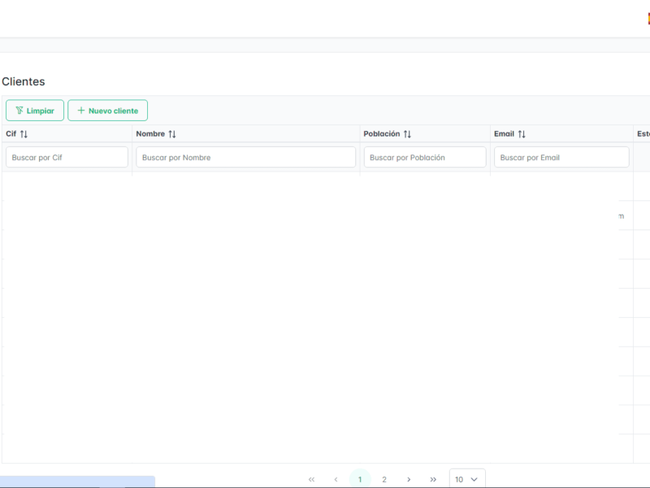Viewport: 650px width, 488px height.
Task: Go to previous page with single-left arrow
Action: tap(336, 479)
